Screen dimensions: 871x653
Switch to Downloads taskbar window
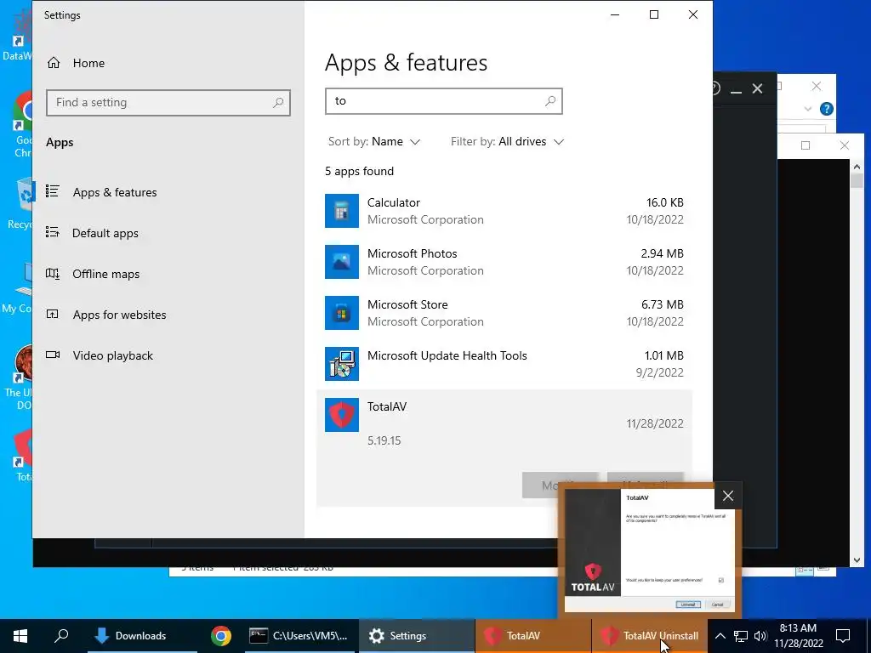[142, 636]
